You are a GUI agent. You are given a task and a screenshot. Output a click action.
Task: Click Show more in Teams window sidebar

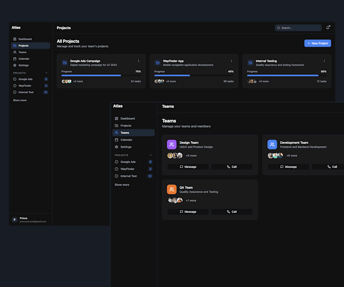[122, 185]
